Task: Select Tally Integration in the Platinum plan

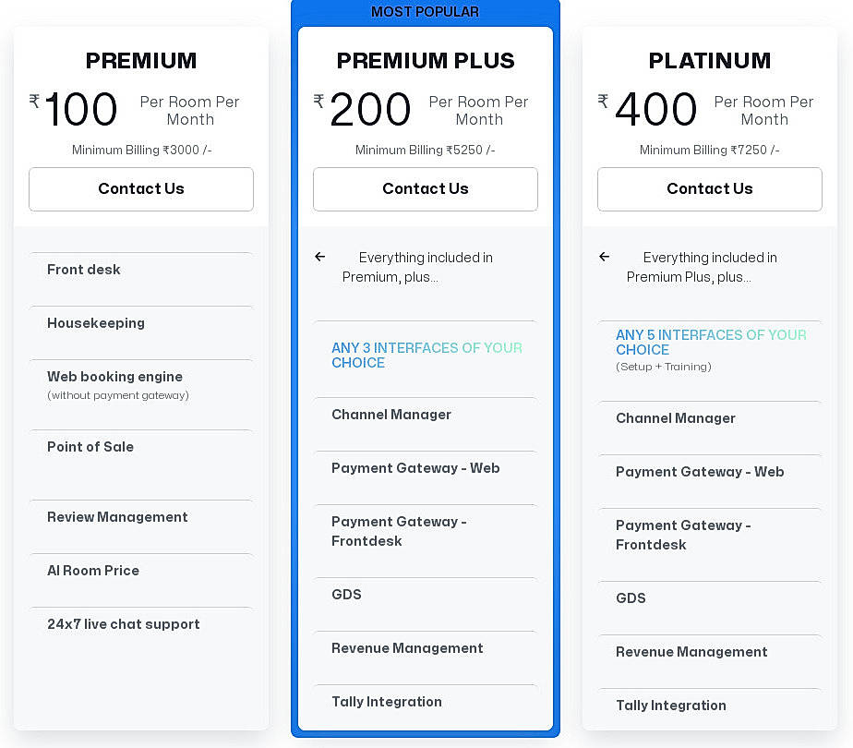Action: (671, 706)
